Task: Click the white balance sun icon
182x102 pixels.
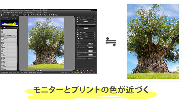Action: point(78,32)
